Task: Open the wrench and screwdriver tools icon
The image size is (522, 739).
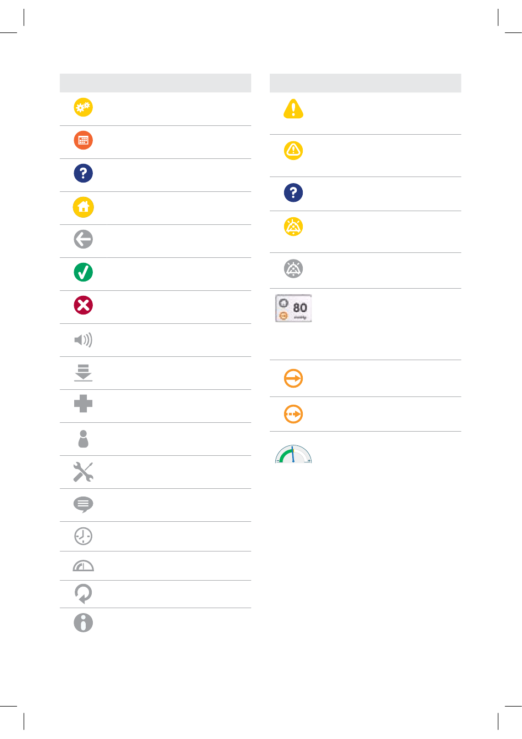Action: pos(84,472)
